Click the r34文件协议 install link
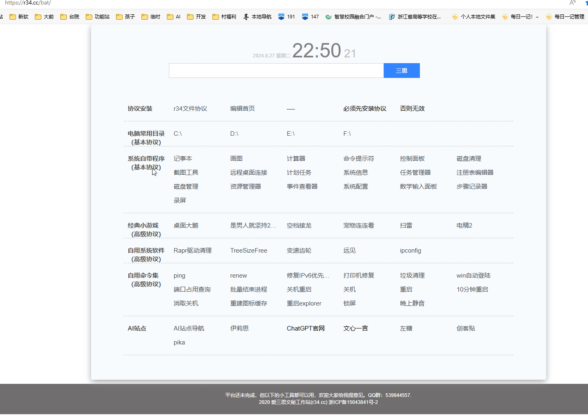The width and height of the screenshot is (588, 415). coord(190,109)
